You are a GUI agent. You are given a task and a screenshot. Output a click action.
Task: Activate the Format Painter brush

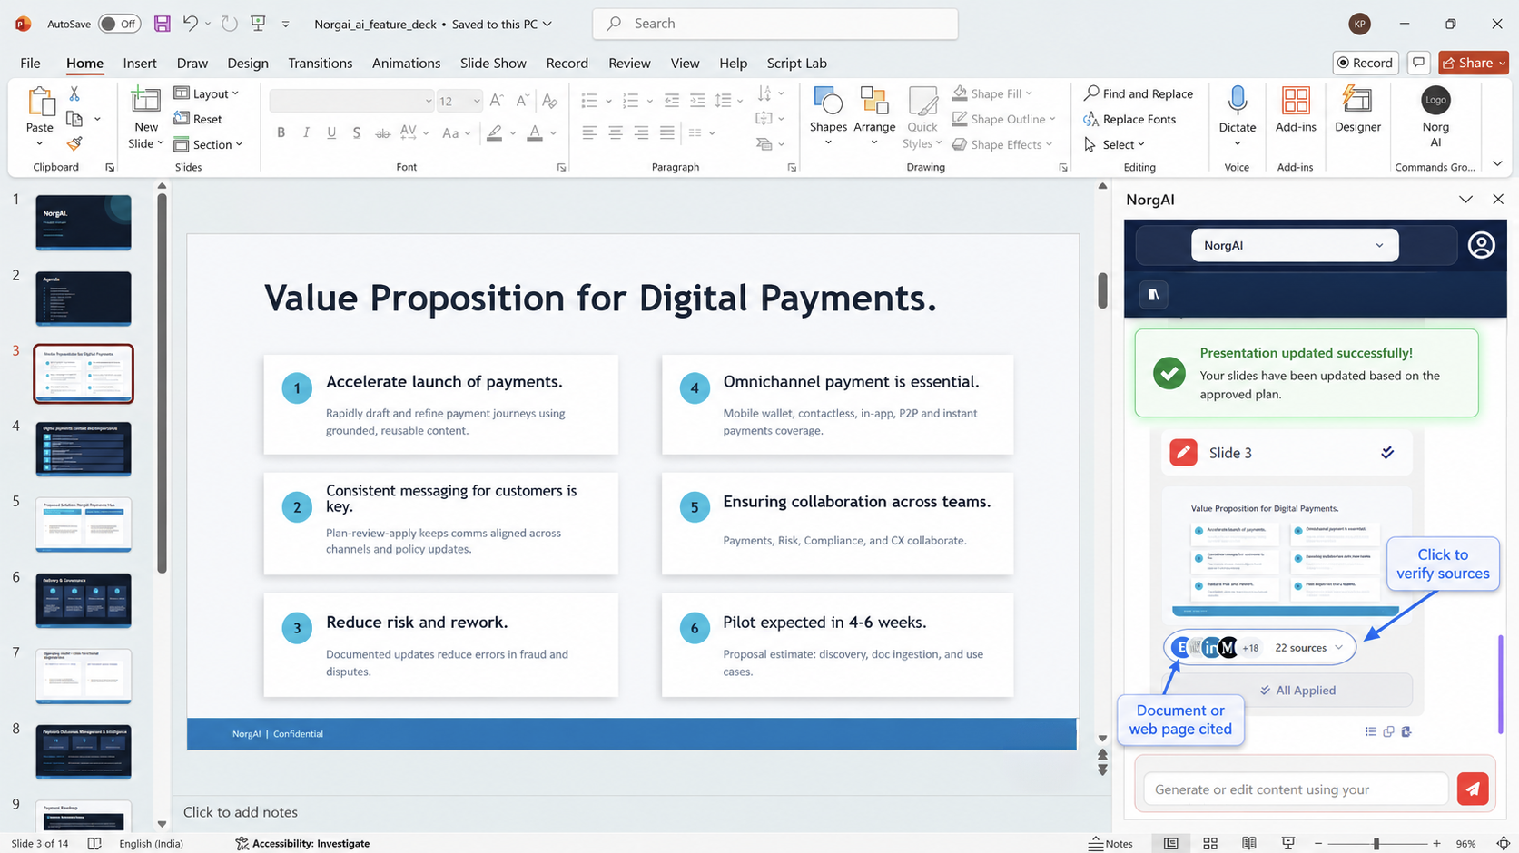[x=74, y=144]
